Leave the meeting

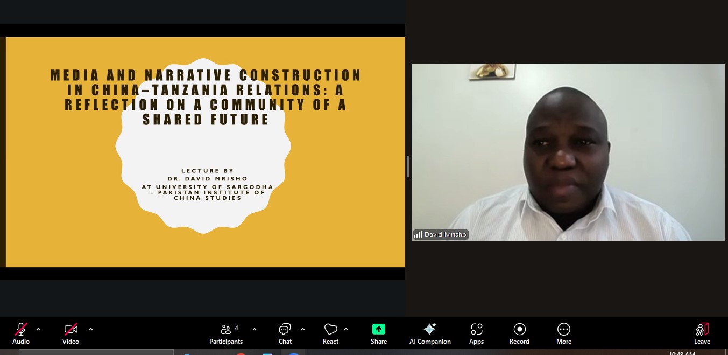[x=702, y=332]
